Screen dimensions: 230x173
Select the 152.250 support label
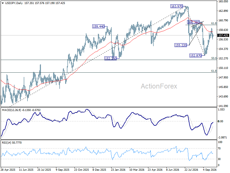pyautogui.click(x=110, y=59)
